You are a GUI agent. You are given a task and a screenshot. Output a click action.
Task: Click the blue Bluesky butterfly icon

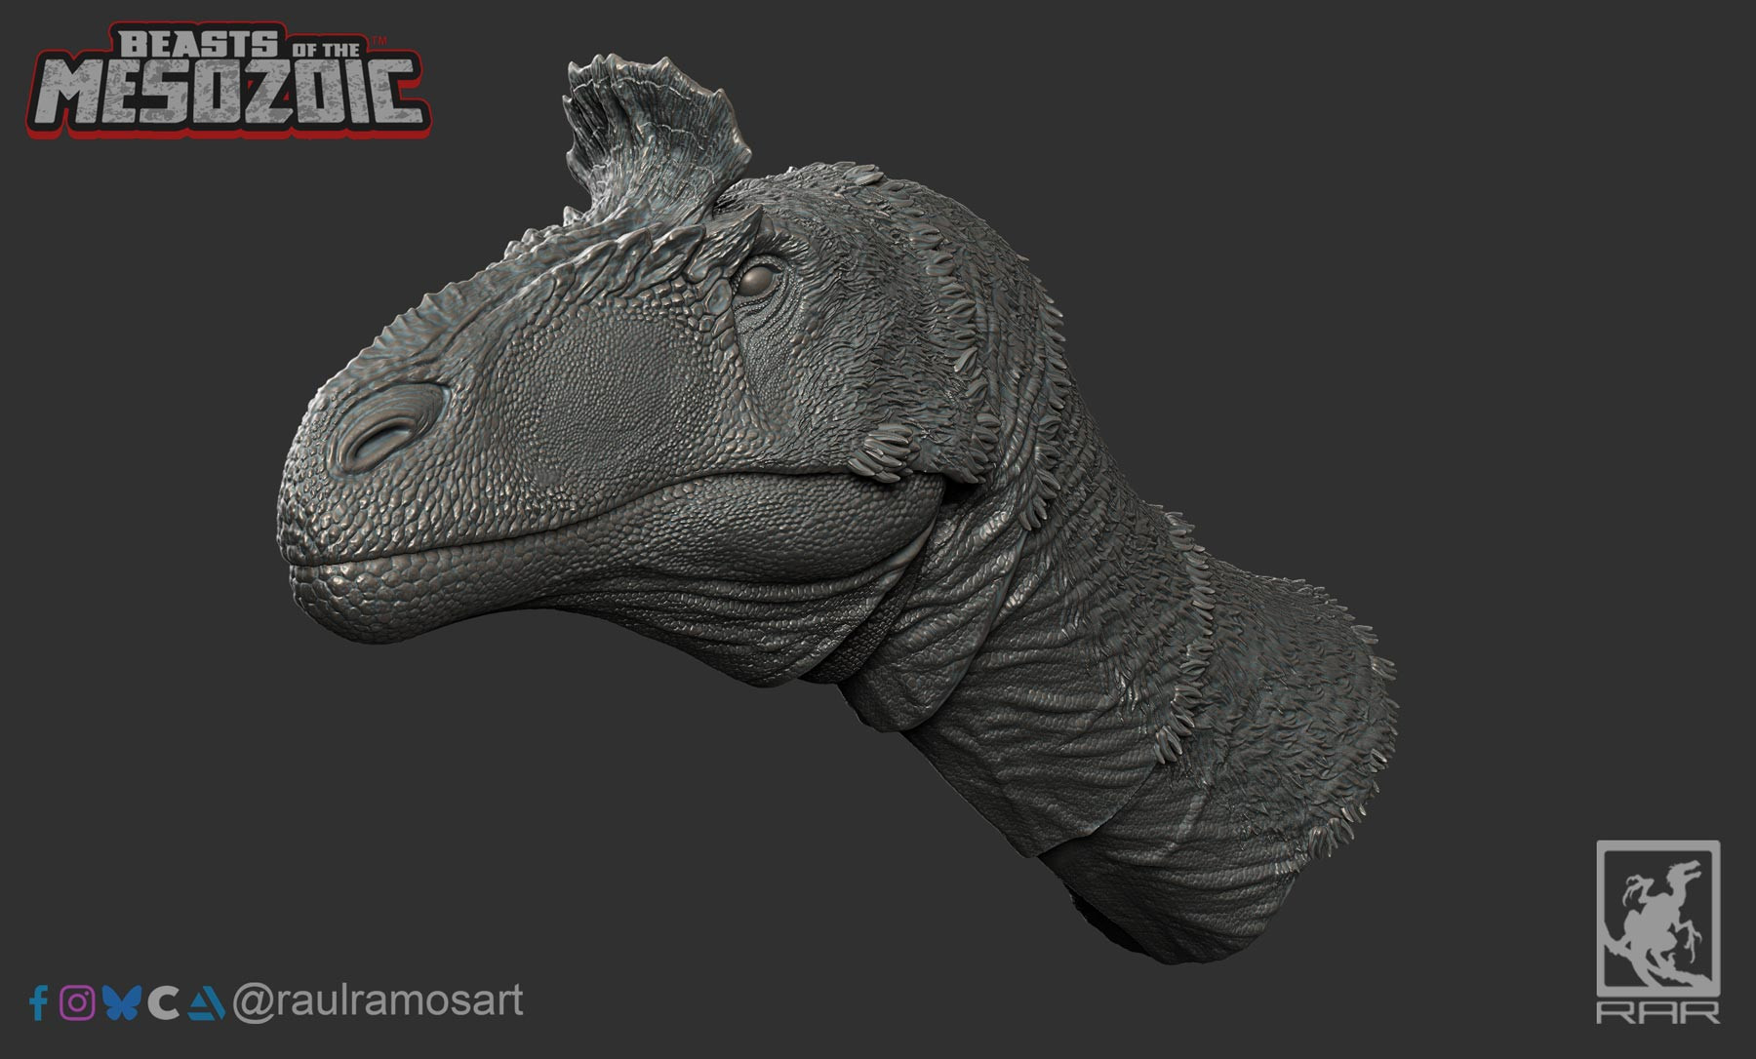(124, 1003)
